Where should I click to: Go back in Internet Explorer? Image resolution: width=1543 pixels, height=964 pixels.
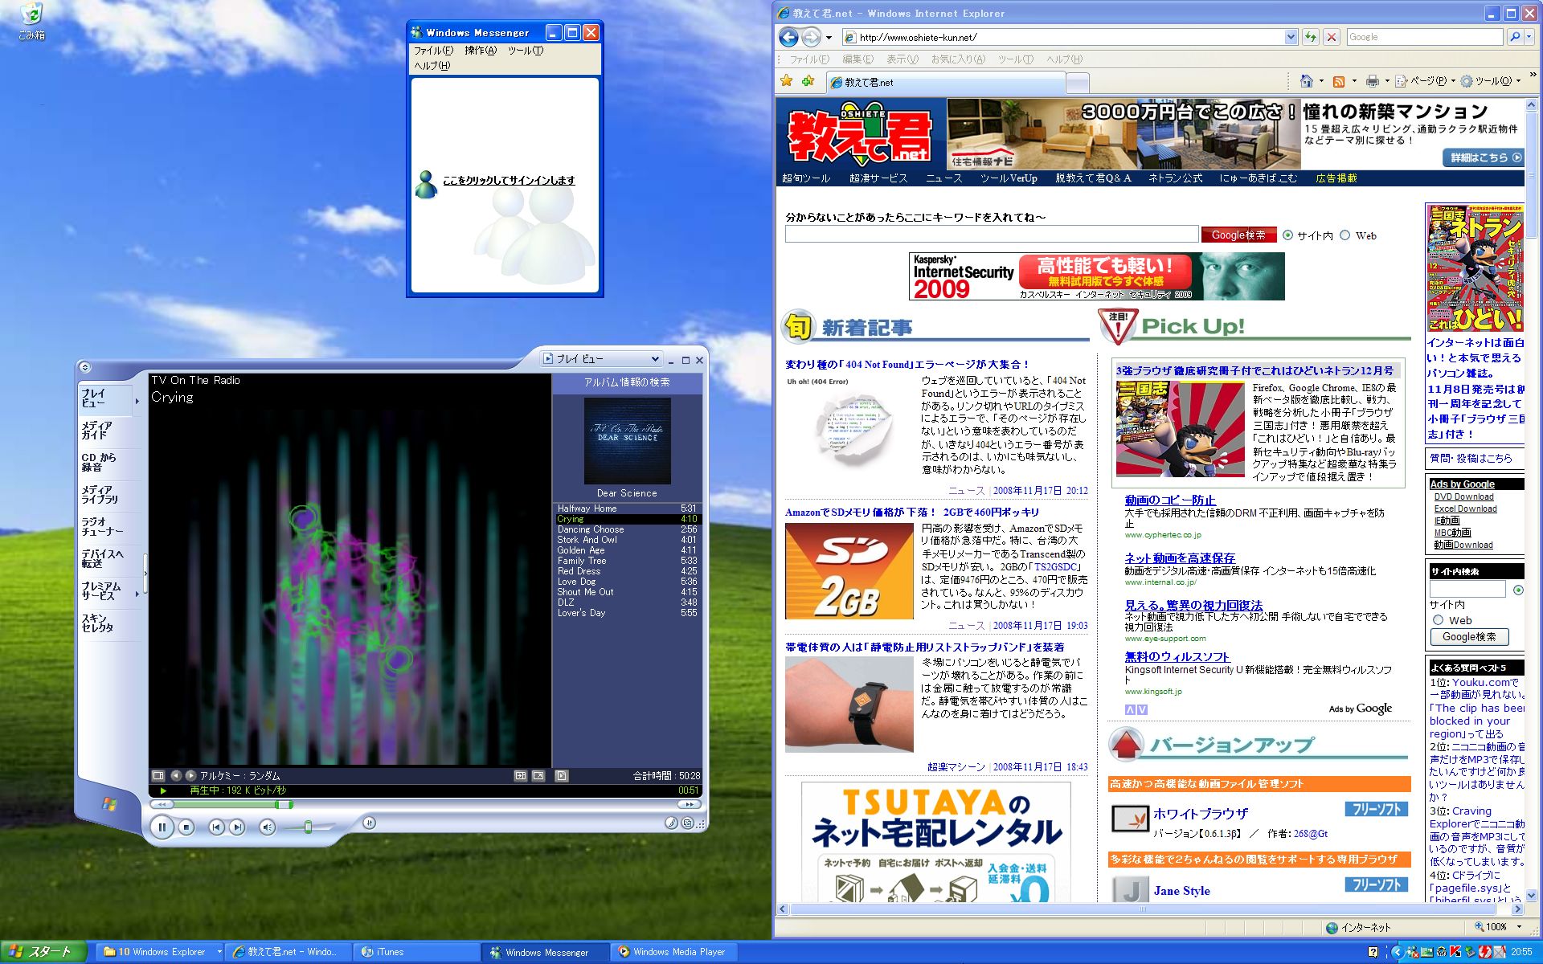pos(789,37)
